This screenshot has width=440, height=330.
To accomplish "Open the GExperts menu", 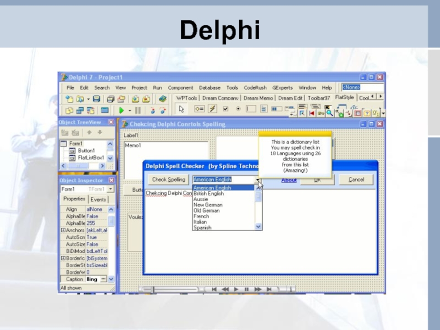I will pyautogui.click(x=282, y=88).
